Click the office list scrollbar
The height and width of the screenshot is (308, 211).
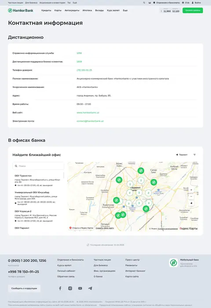(x=63, y=175)
